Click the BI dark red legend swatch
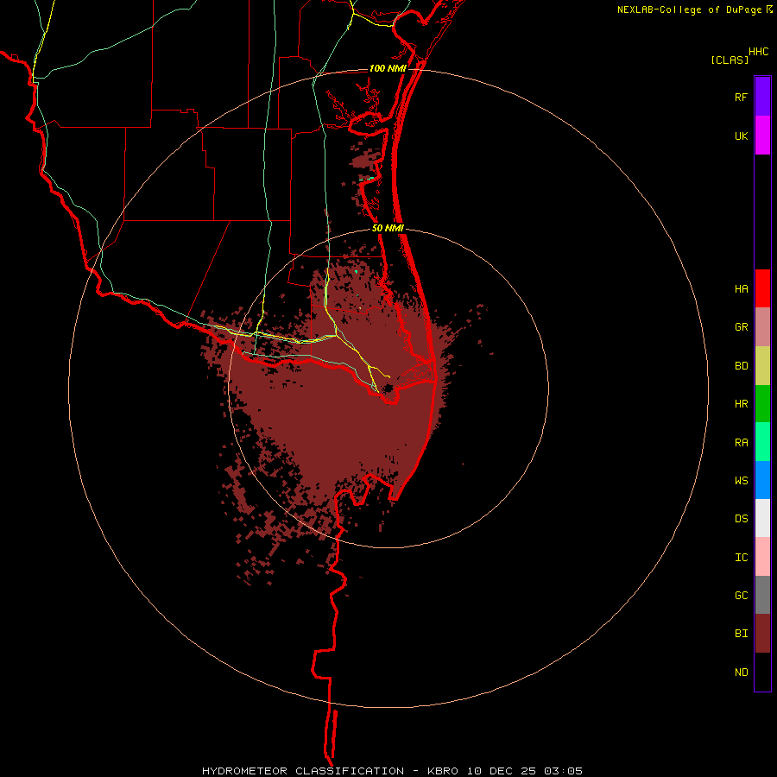This screenshot has height=777, width=777. [762, 634]
